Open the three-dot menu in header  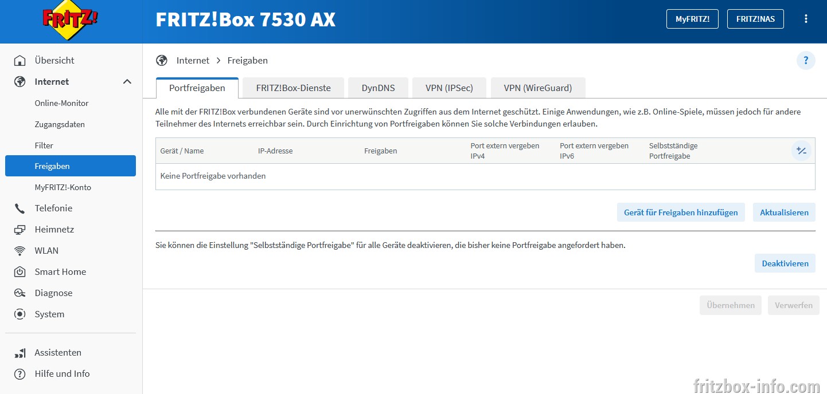tap(806, 19)
